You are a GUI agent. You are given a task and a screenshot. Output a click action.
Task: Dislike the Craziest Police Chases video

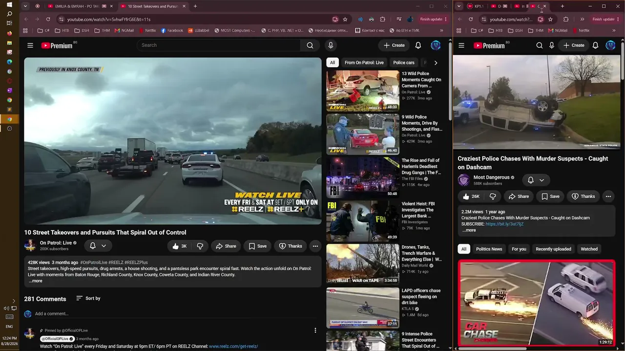click(493, 196)
